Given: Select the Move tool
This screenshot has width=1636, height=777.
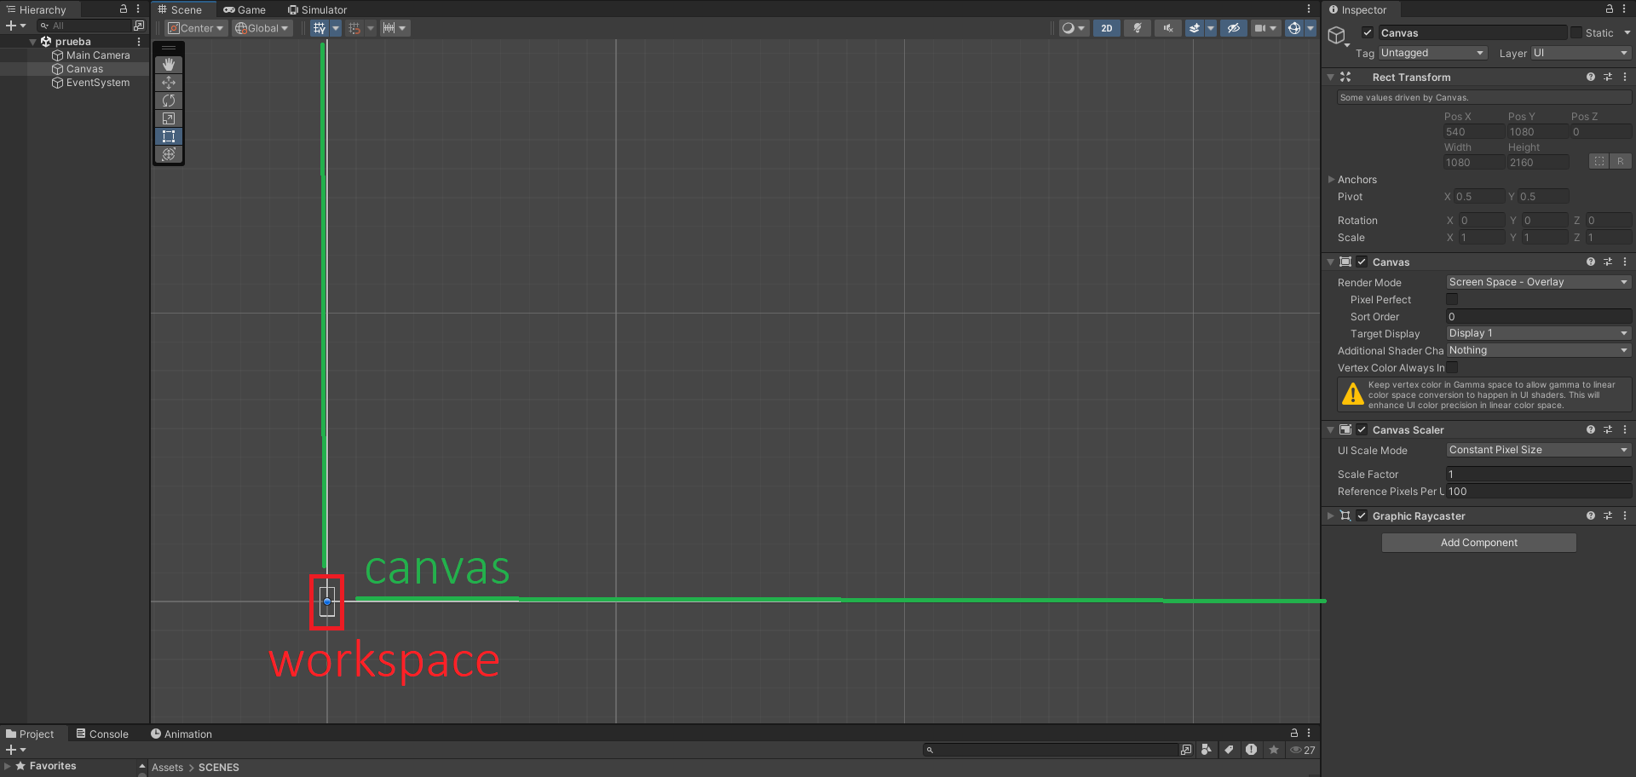Looking at the screenshot, I should tap(168, 83).
